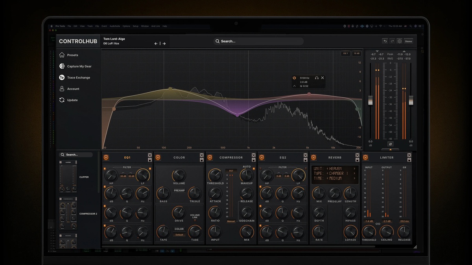
Task: Remove the EQ2 module with its X
Action: pos(305,155)
